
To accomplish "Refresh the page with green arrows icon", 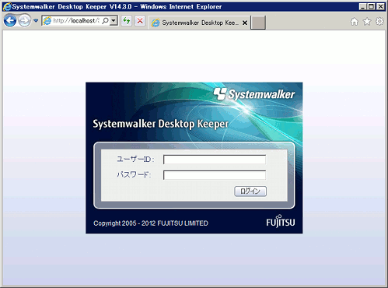I will point(127,20).
